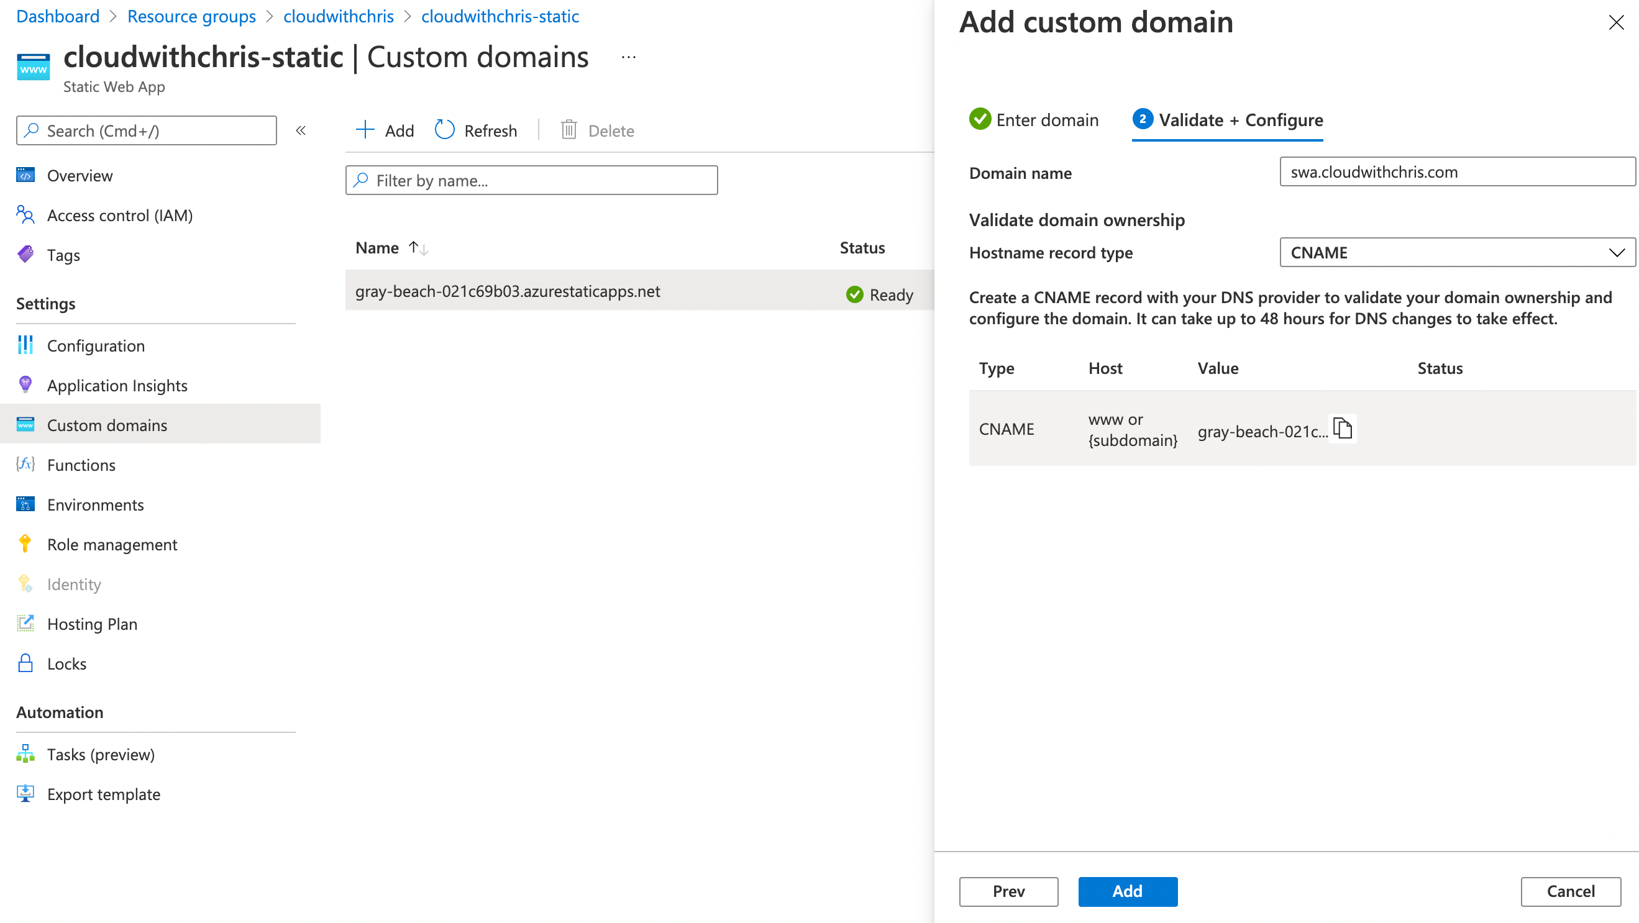Click the Domain name input field
This screenshot has height=923, width=1639.
[x=1457, y=172]
